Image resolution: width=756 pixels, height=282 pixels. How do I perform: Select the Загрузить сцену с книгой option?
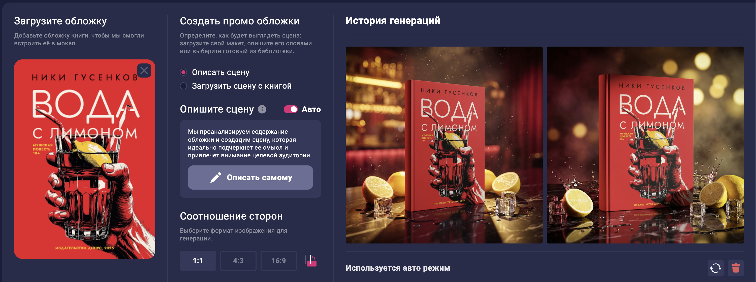click(x=183, y=86)
